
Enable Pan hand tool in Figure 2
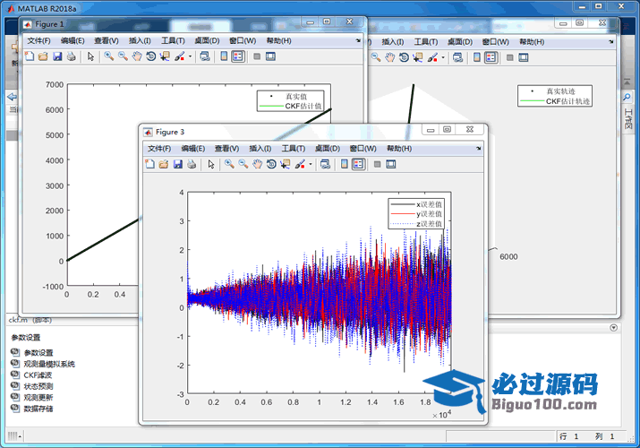coord(389,57)
